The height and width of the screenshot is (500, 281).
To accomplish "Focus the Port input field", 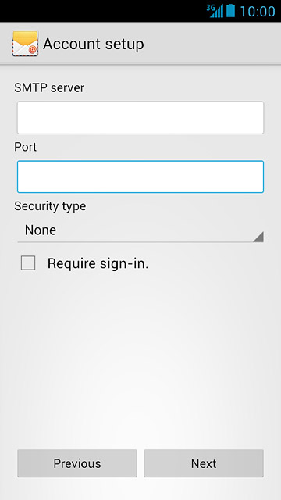I will (140, 177).
